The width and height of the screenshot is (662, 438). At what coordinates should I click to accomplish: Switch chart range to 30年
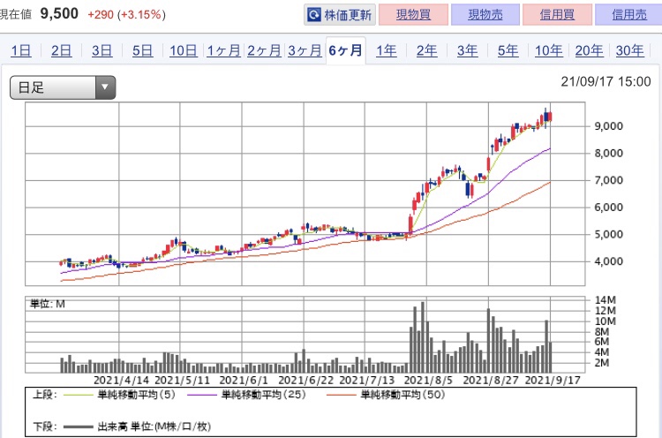click(629, 50)
